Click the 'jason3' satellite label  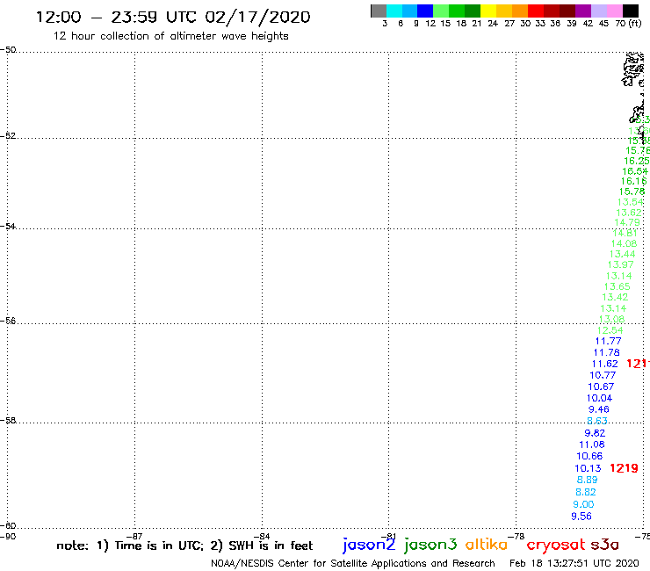pos(430,545)
